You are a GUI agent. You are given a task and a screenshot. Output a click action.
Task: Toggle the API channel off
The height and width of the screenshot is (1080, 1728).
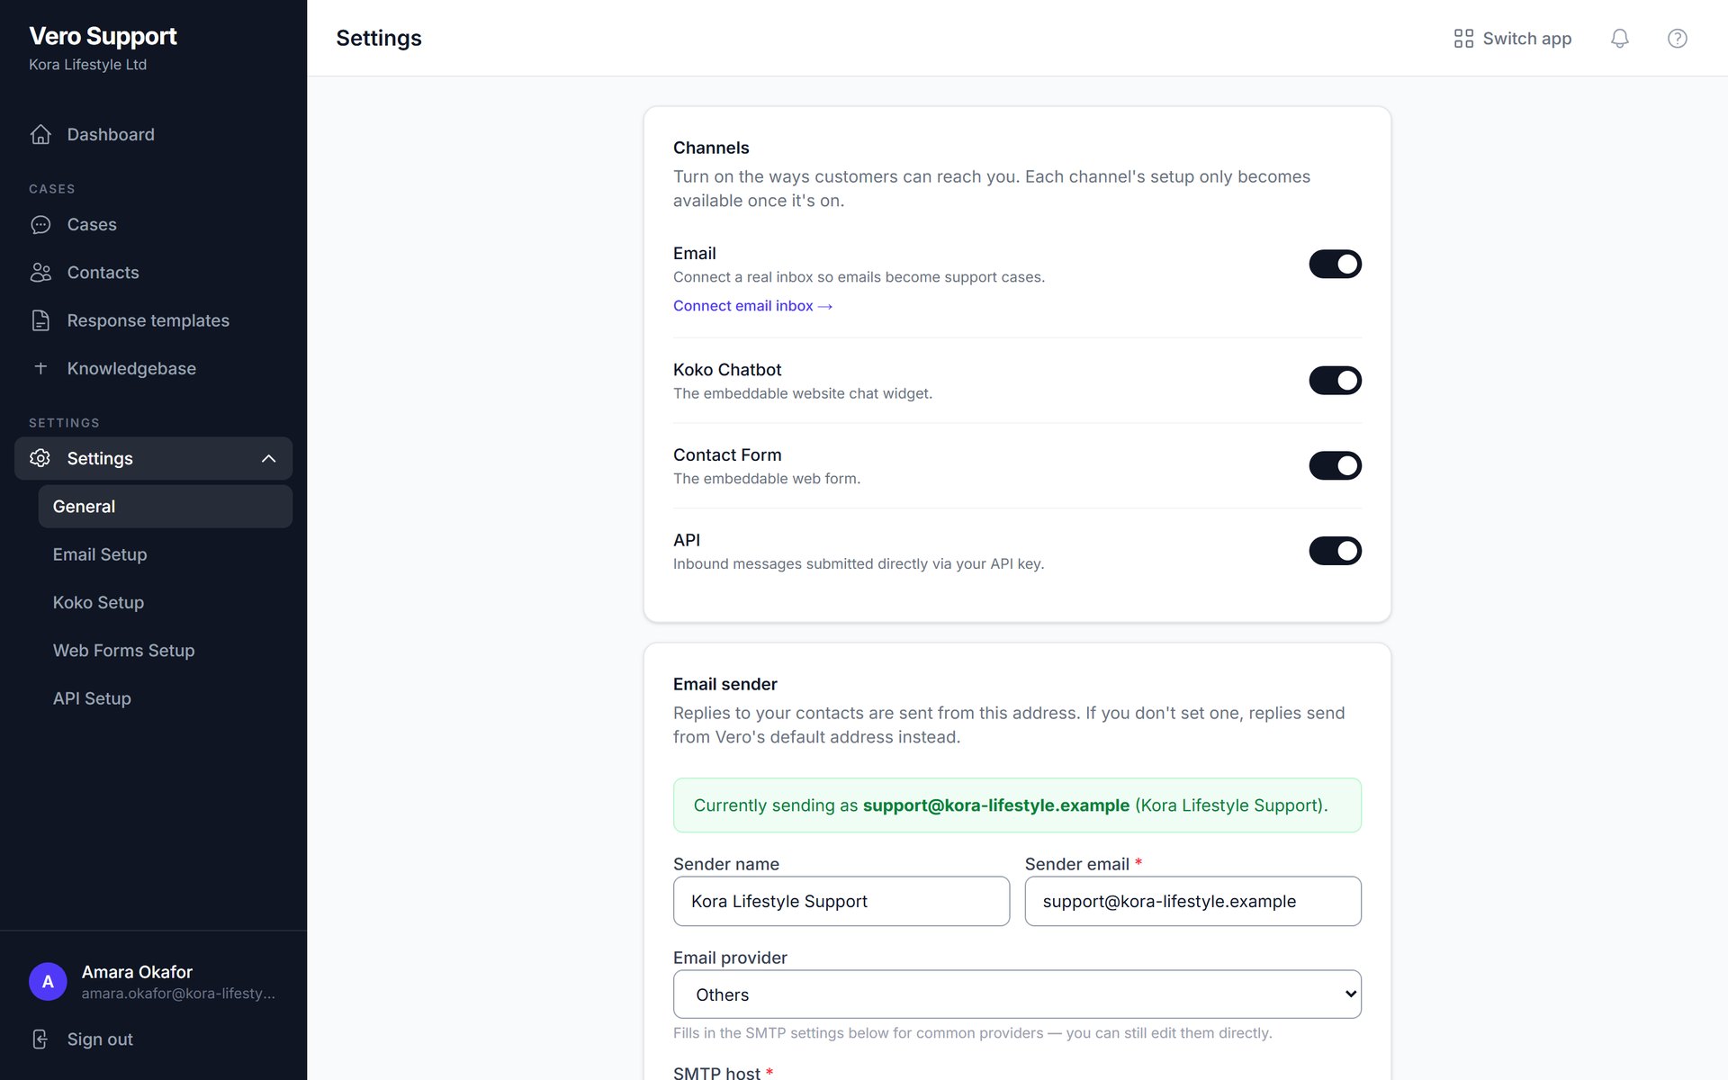click(x=1335, y=551)
